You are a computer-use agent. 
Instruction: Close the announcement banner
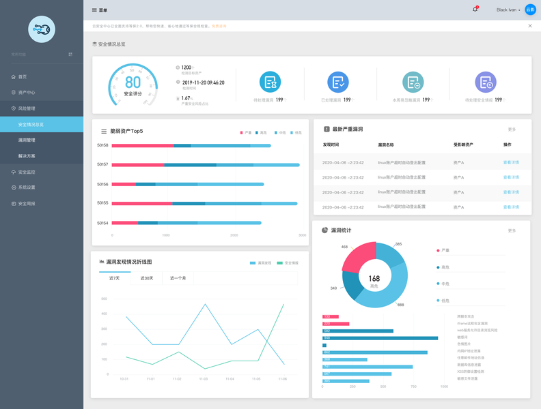[530, 26]
